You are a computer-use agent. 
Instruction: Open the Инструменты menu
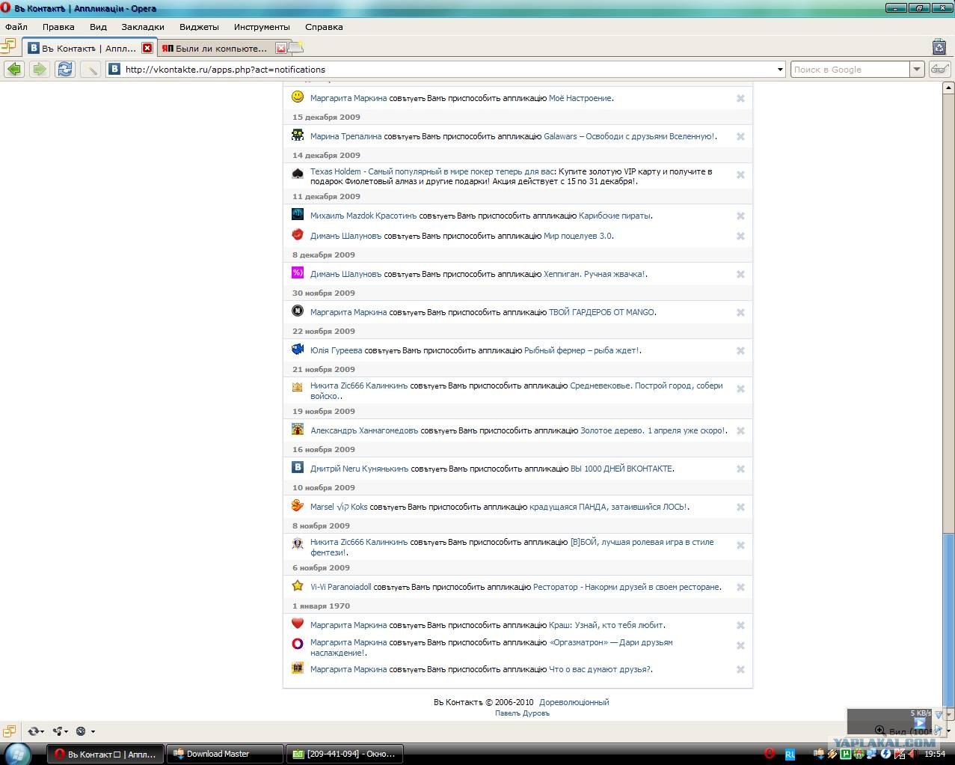(x=262, y=27)
